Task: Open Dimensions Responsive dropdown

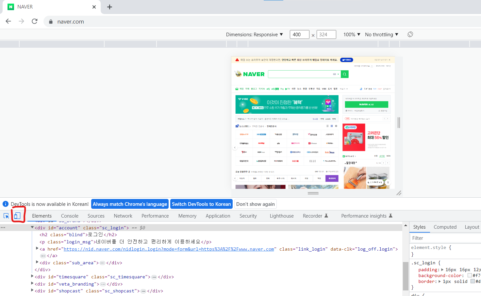Action: [254, 34]
